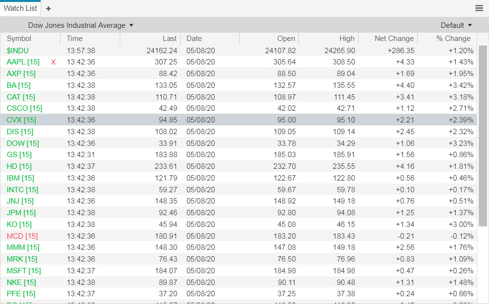Expand the arrow next to Default
Viewport: 489px width, 304px height.
click(470, 25)
